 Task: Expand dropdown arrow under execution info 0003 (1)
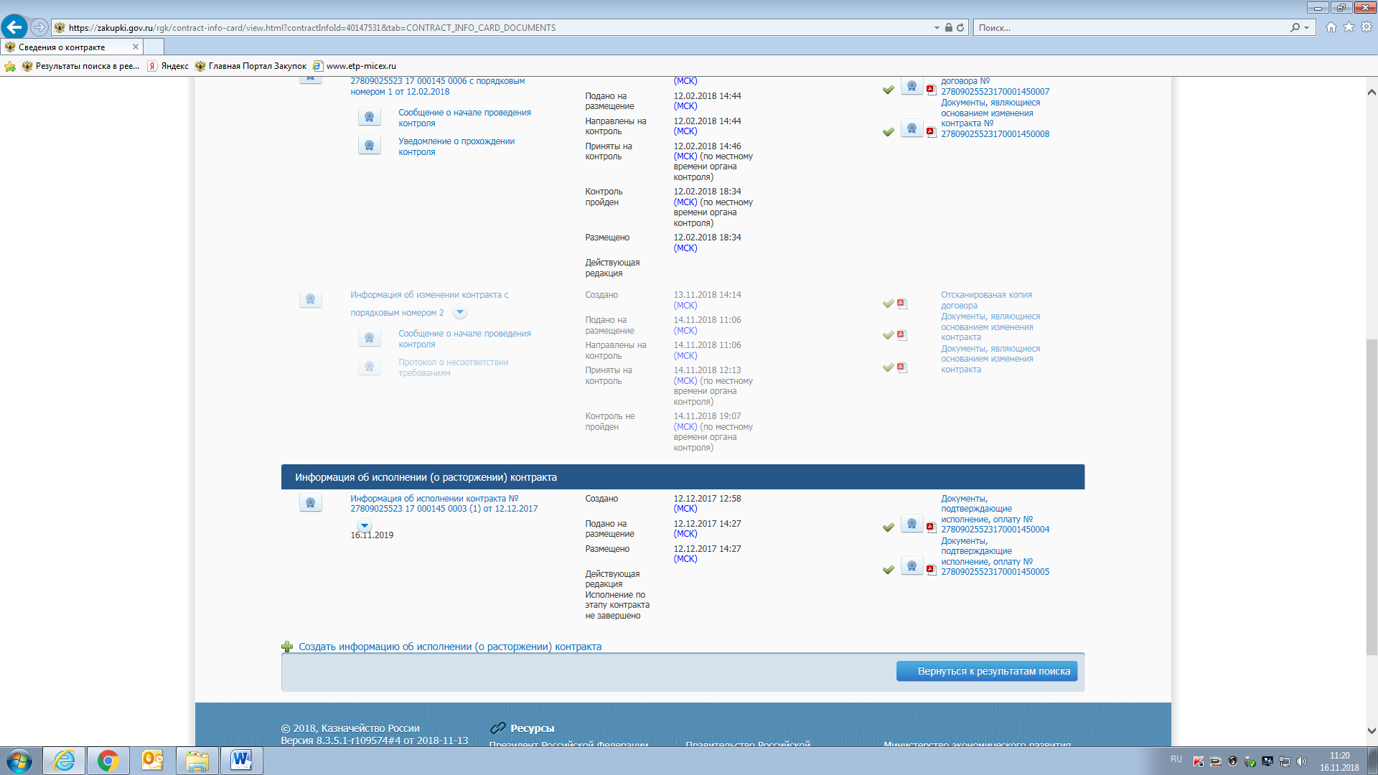click(x=365, y=525)
